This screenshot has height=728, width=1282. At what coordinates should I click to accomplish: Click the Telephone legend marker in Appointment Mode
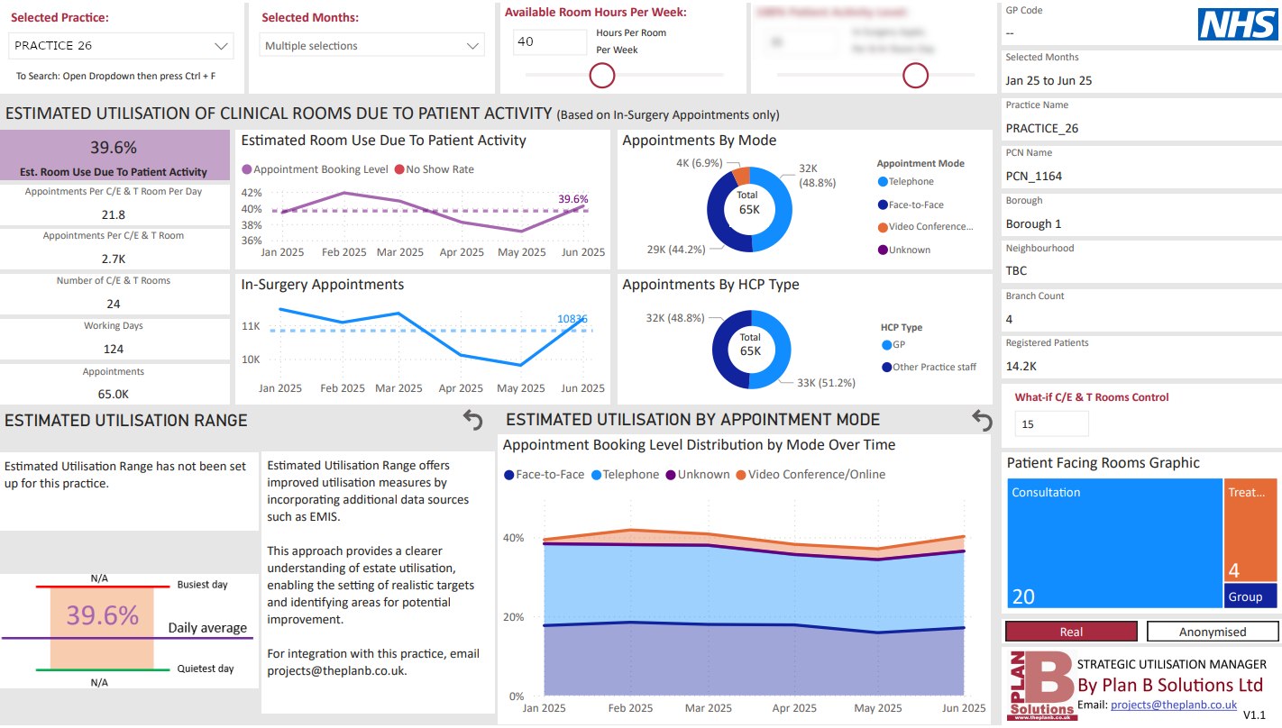pyautogui.click(x=883, y=182)
